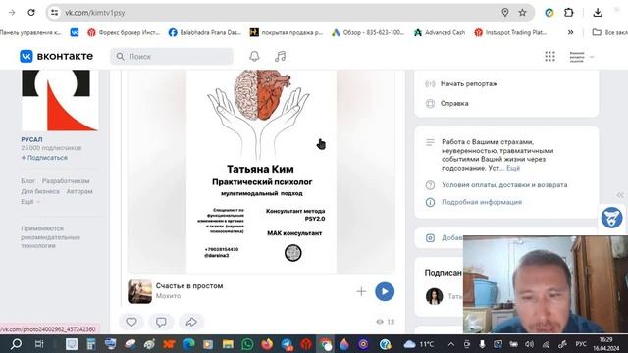Open Обзор - 835-623-100 bookmark

[368, 32]
